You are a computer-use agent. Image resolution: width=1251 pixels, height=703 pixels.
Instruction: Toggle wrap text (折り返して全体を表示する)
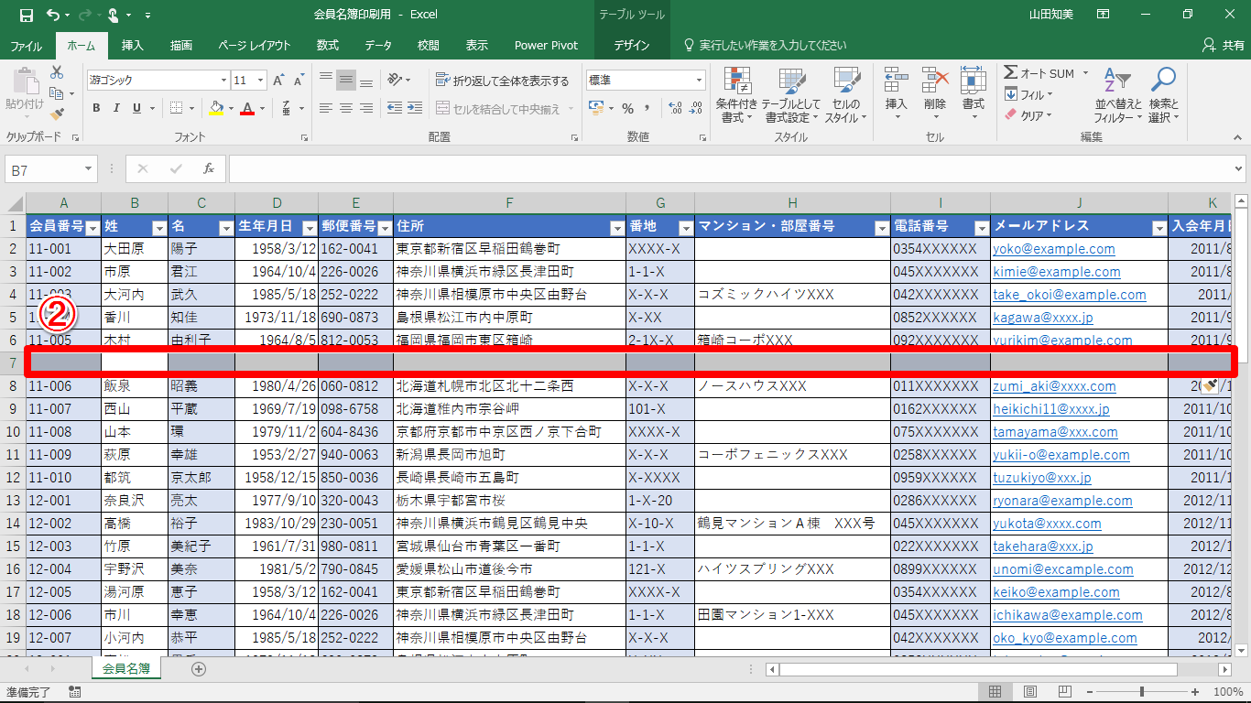[502, 81]
